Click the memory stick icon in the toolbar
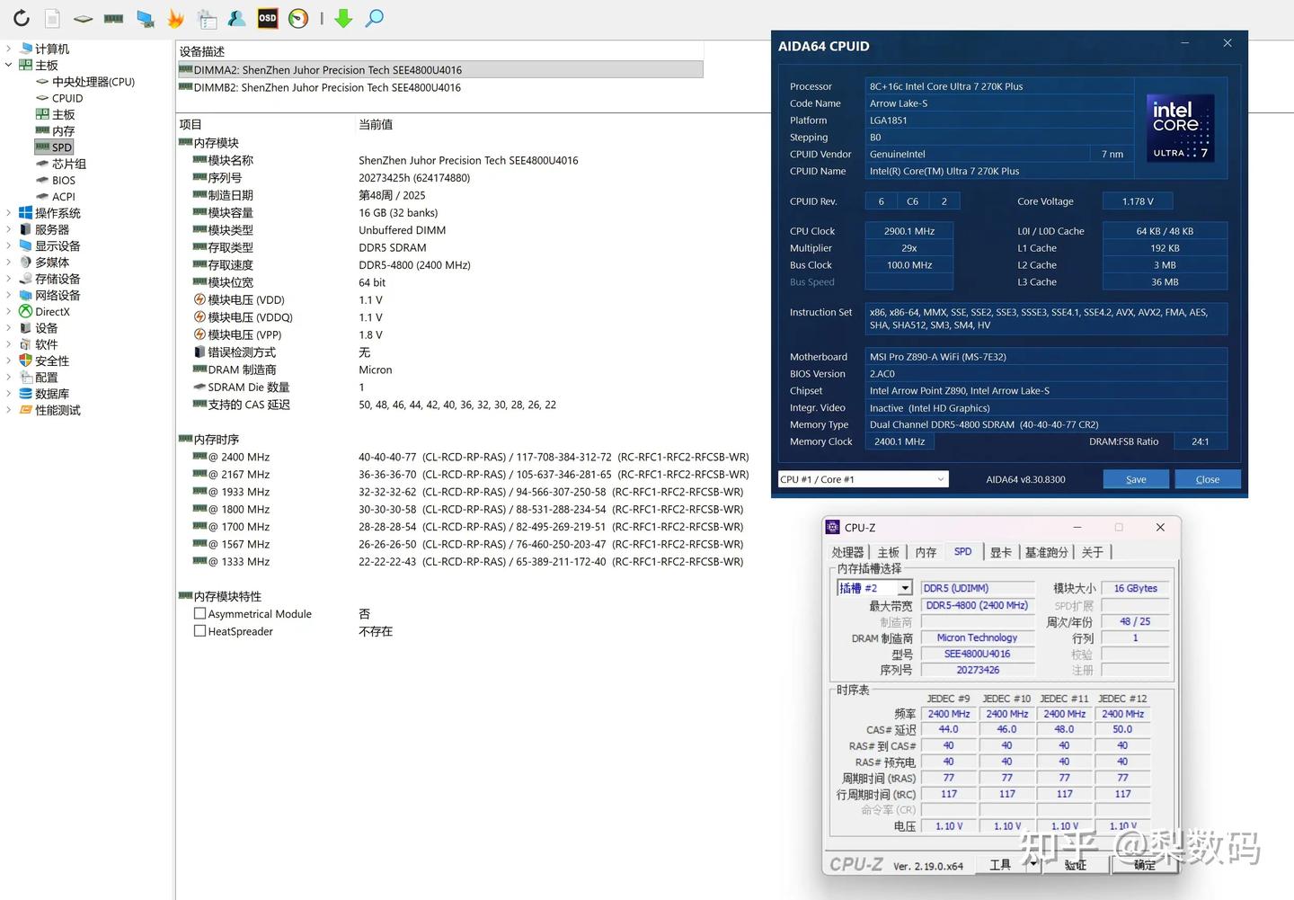The height and width of the screenshot is (900, 1294). pyautogui.click(x=113, y=18)
